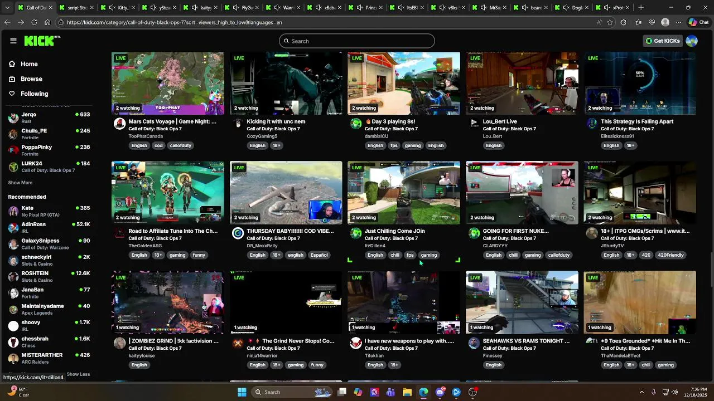Click the browser back arrow
This screenshot has width=714, height=401.
coord(7,22)
